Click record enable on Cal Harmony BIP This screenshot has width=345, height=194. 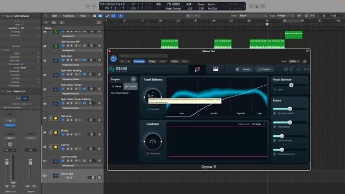coord(76,45)
